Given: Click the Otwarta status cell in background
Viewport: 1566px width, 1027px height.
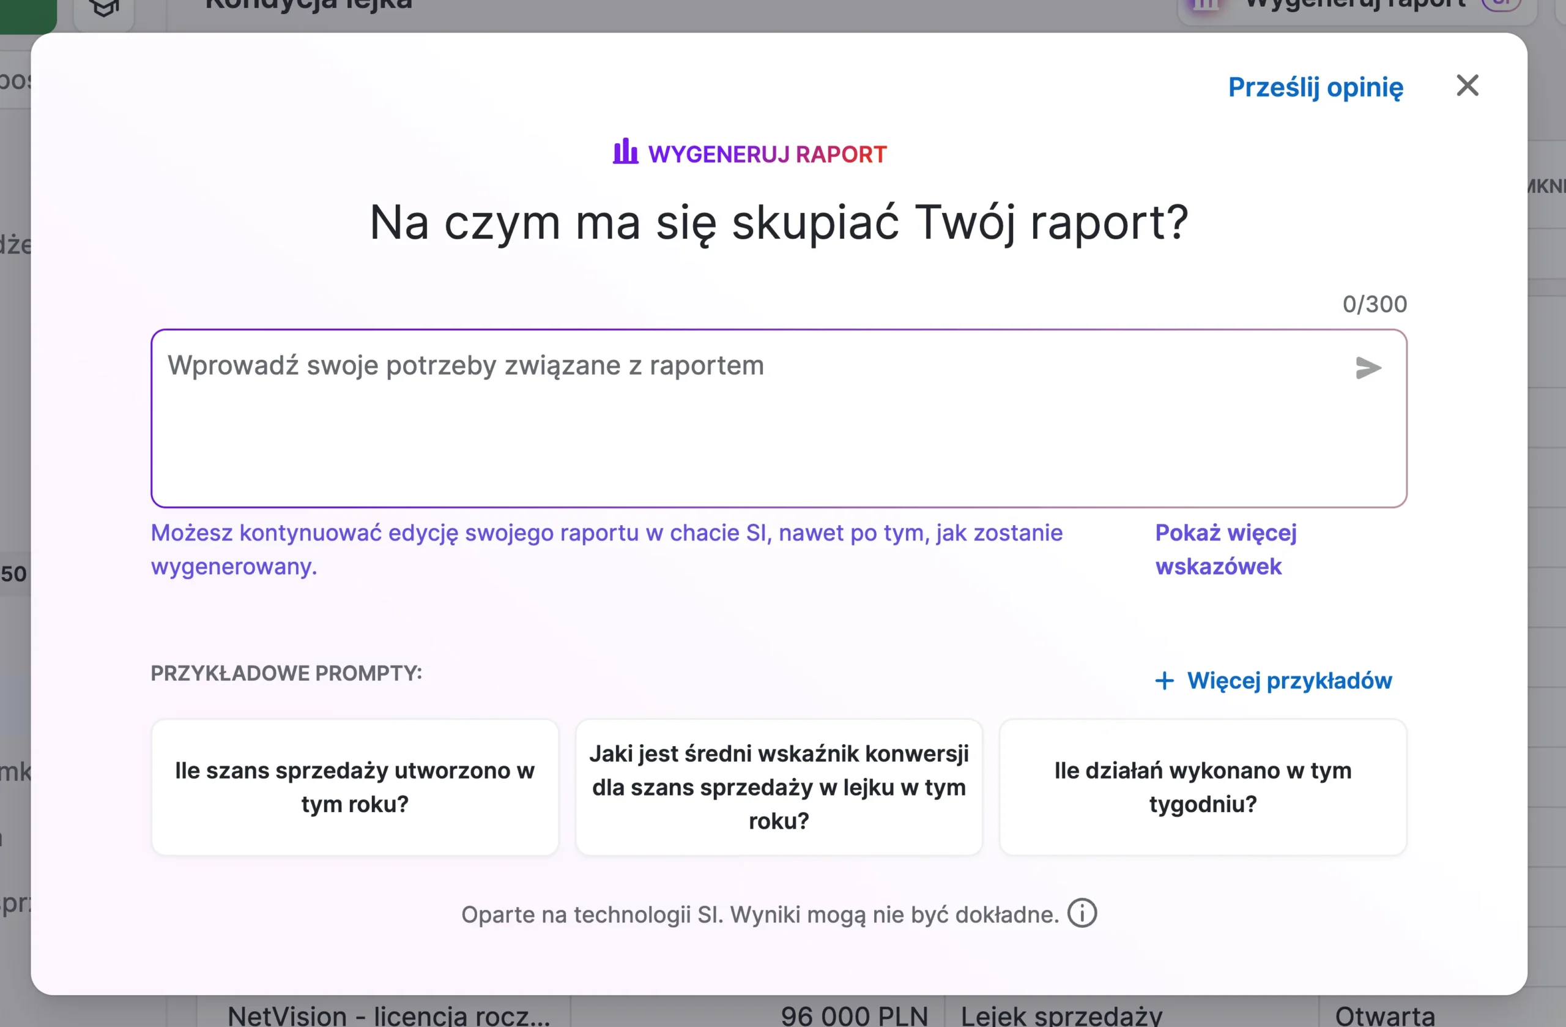Looking at the screenshot, I should coord(1384,1015).
